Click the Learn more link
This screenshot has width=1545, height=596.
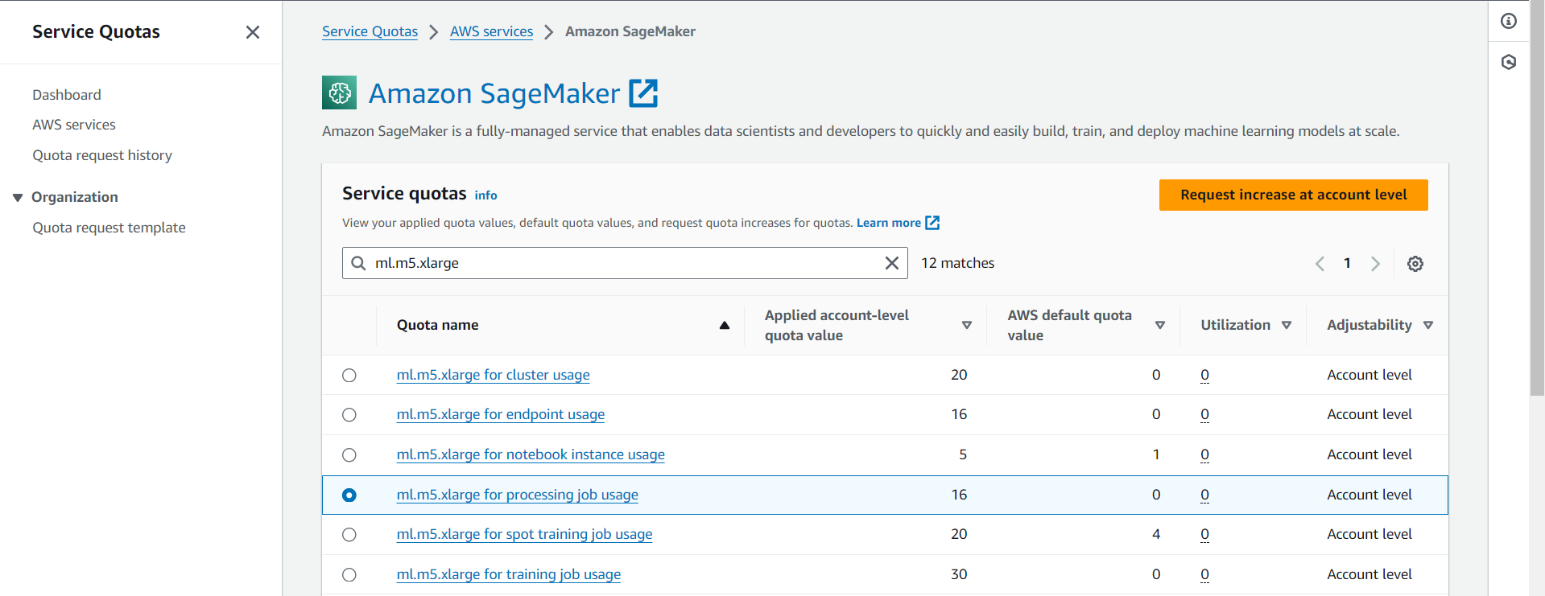pos(888,223)
